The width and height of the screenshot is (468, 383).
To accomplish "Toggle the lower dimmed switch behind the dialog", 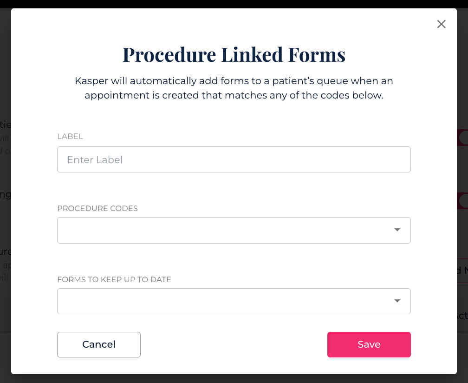I will [x=462, y=201].
